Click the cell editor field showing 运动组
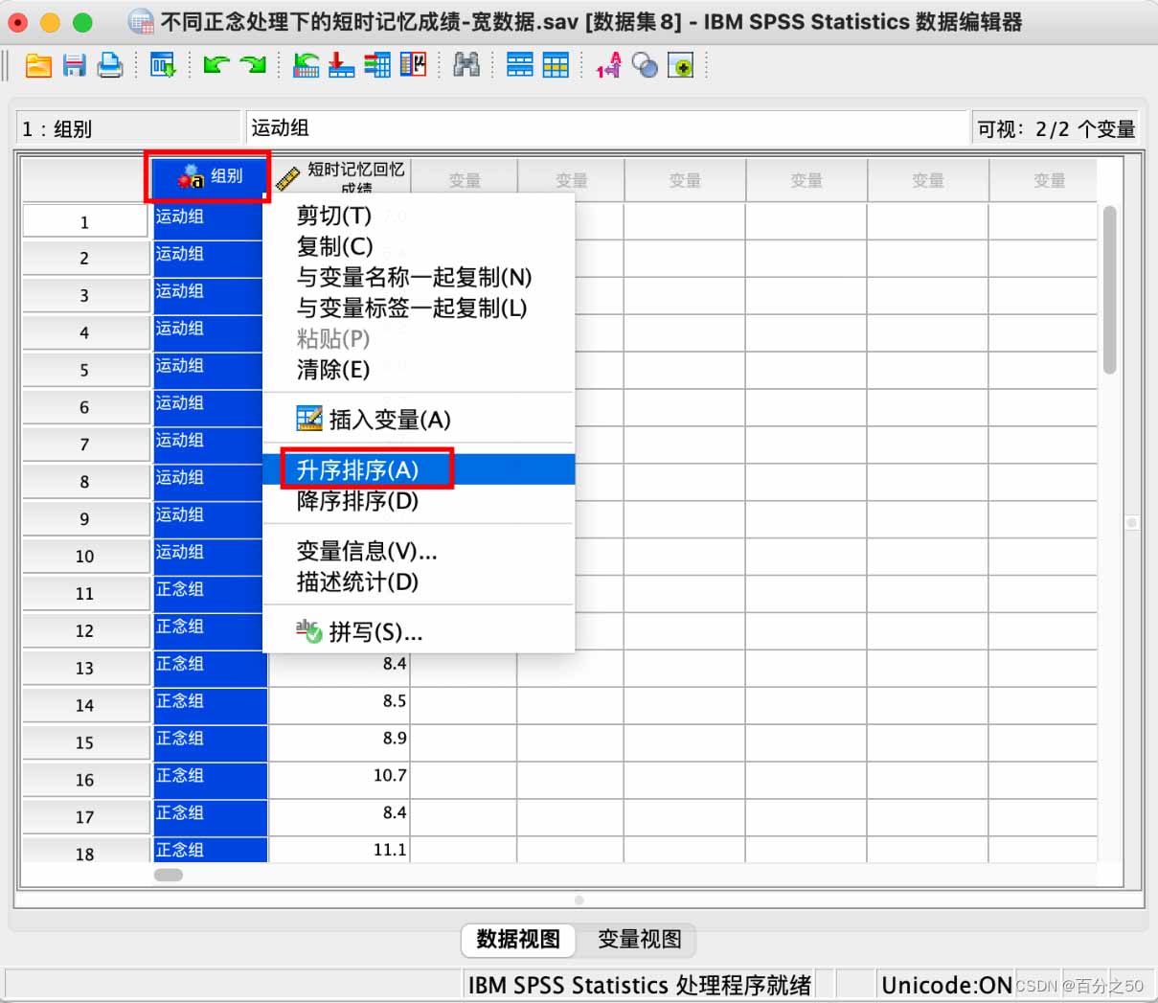The image size is (1158, 1003). click(x=607, y=127)
